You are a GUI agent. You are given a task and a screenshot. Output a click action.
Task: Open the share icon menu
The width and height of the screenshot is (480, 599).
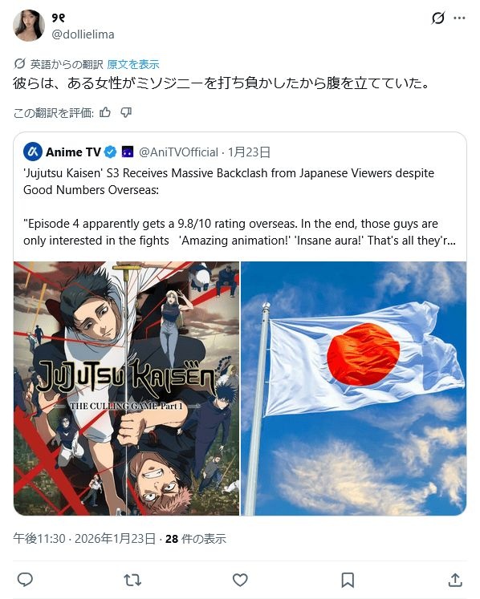[x=455, y=580]
